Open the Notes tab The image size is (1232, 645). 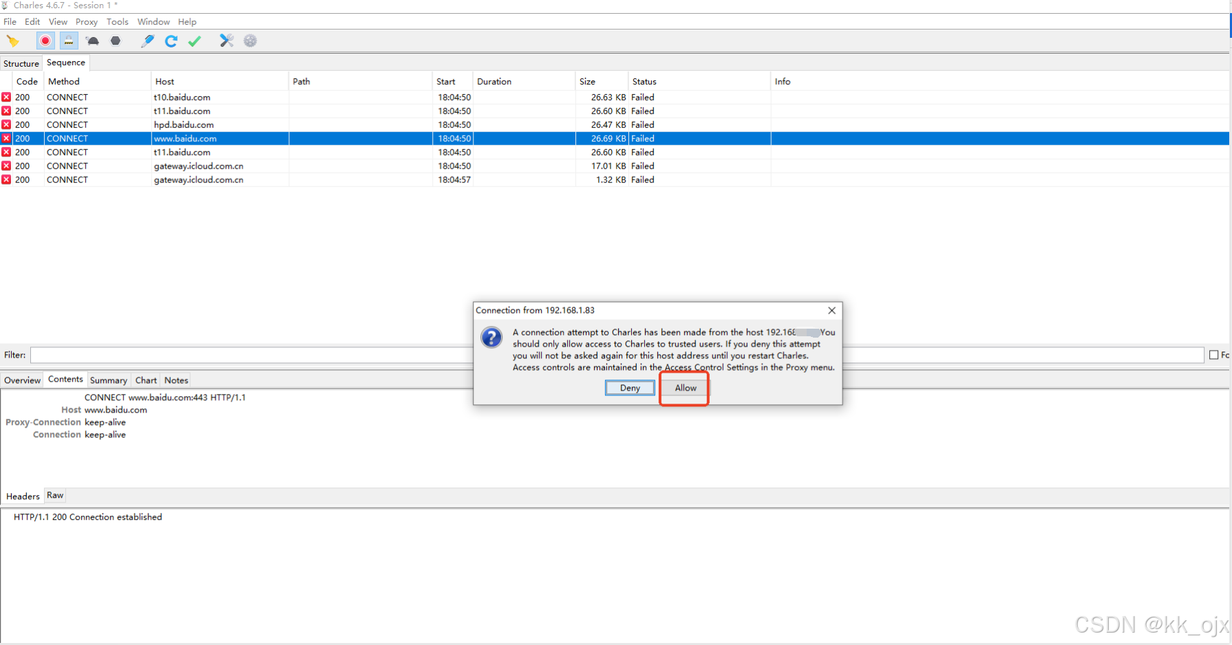pos(176,380)
